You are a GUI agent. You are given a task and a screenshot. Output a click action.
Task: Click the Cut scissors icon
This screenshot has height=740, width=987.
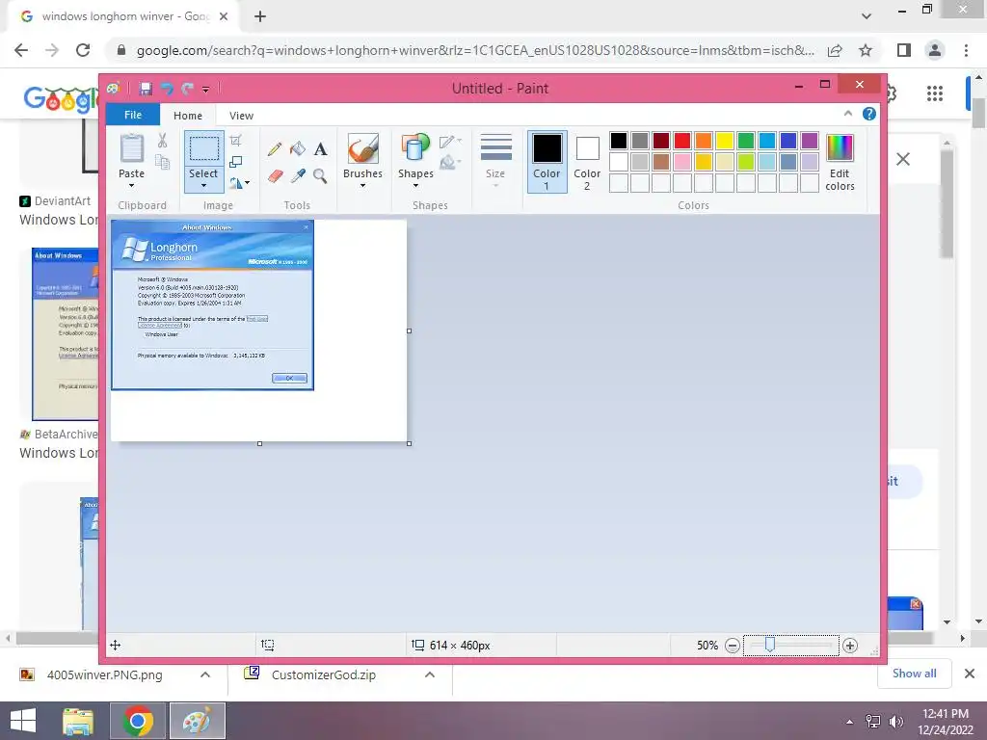pos(162,141)
